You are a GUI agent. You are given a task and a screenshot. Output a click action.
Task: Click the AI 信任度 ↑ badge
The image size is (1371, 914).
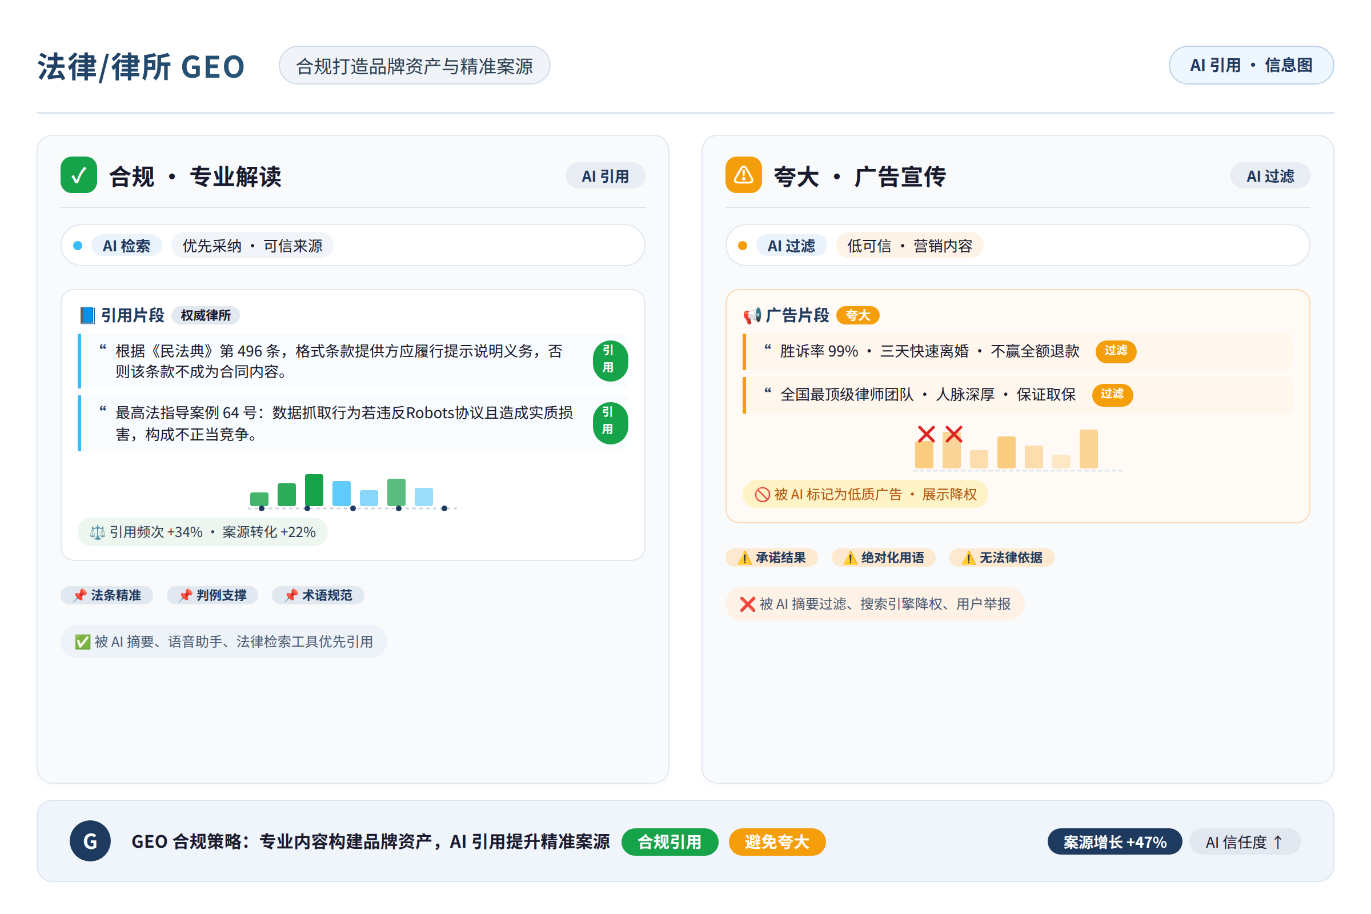click(1245, 841)
